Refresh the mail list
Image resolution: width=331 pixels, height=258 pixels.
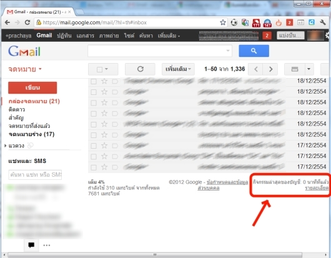click(140, 69)
